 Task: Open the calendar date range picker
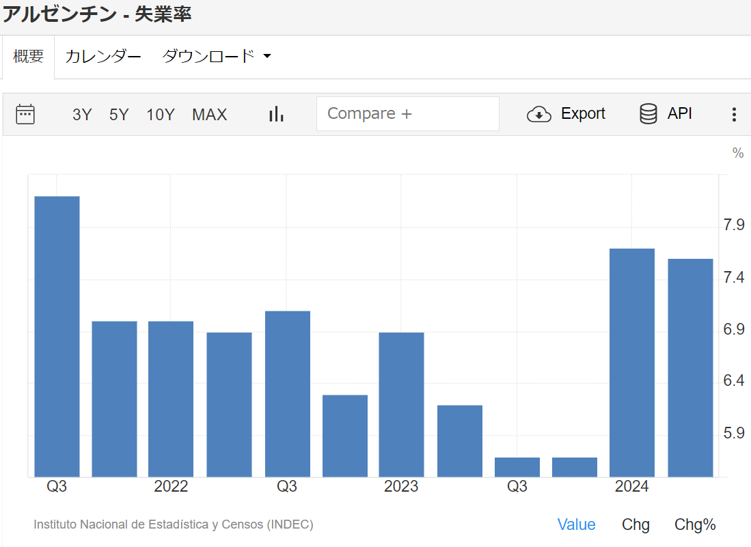coord(25,114)
